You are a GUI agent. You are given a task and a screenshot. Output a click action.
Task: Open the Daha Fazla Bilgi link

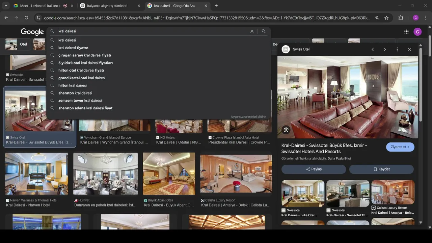pyautogui.click(x=339, y=159)
